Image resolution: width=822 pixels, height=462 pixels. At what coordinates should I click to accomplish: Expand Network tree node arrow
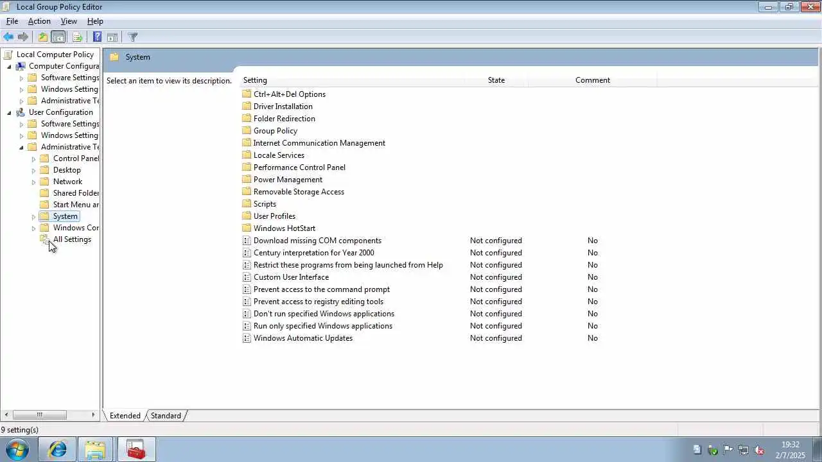(33, 182)
